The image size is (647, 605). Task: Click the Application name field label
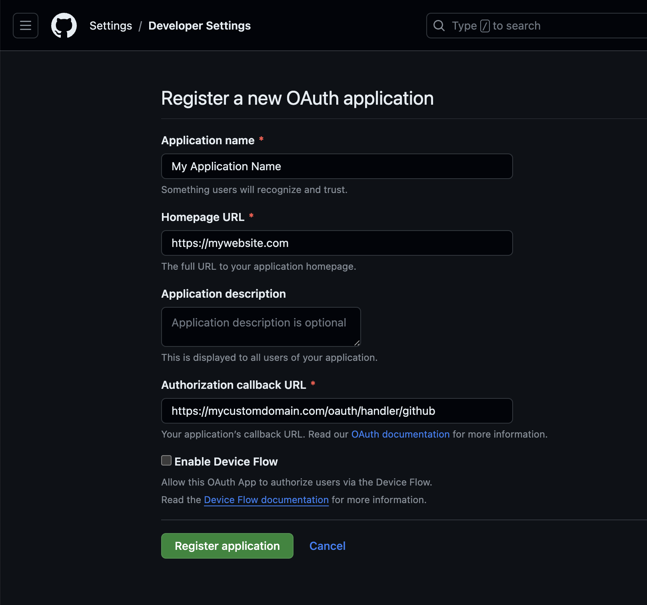tap(207, 140)
